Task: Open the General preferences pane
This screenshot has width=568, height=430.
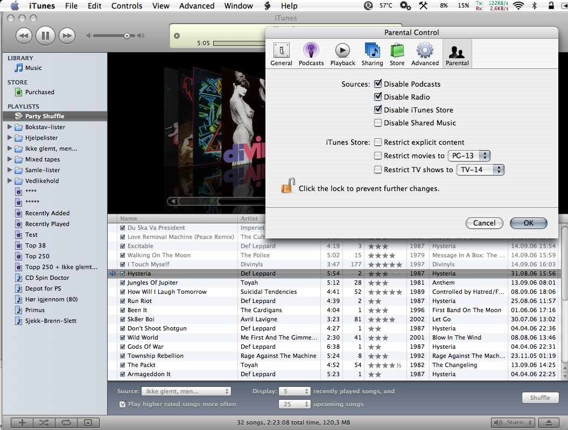Action: (281, 54)
